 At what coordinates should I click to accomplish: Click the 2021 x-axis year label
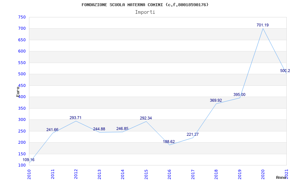click(286, 174)
